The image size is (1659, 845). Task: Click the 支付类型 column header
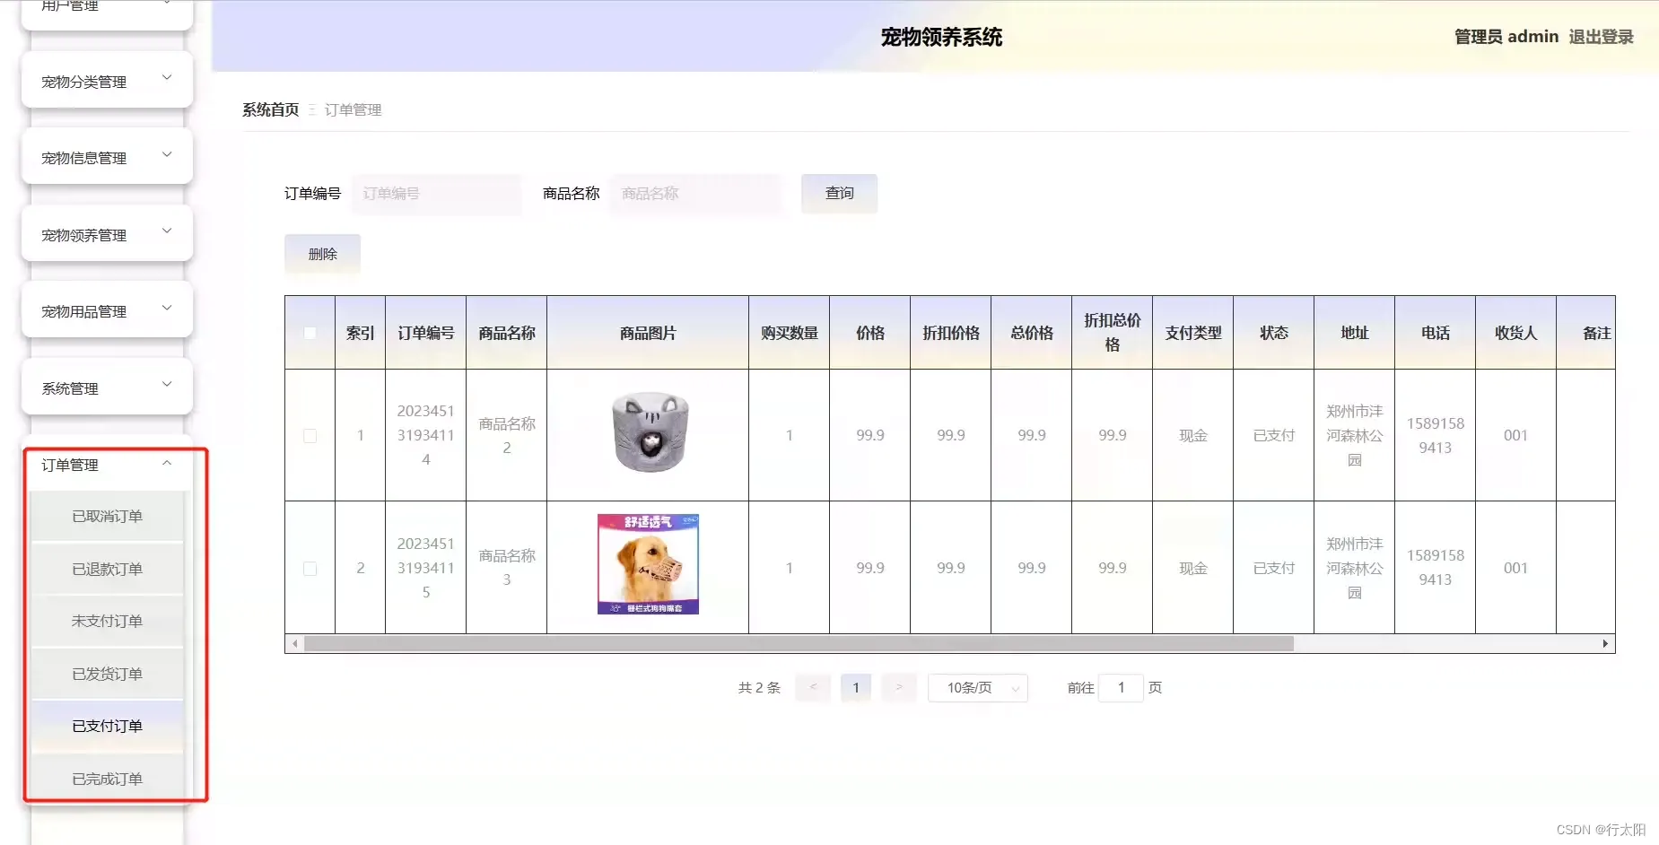(x=1193, y=333)
